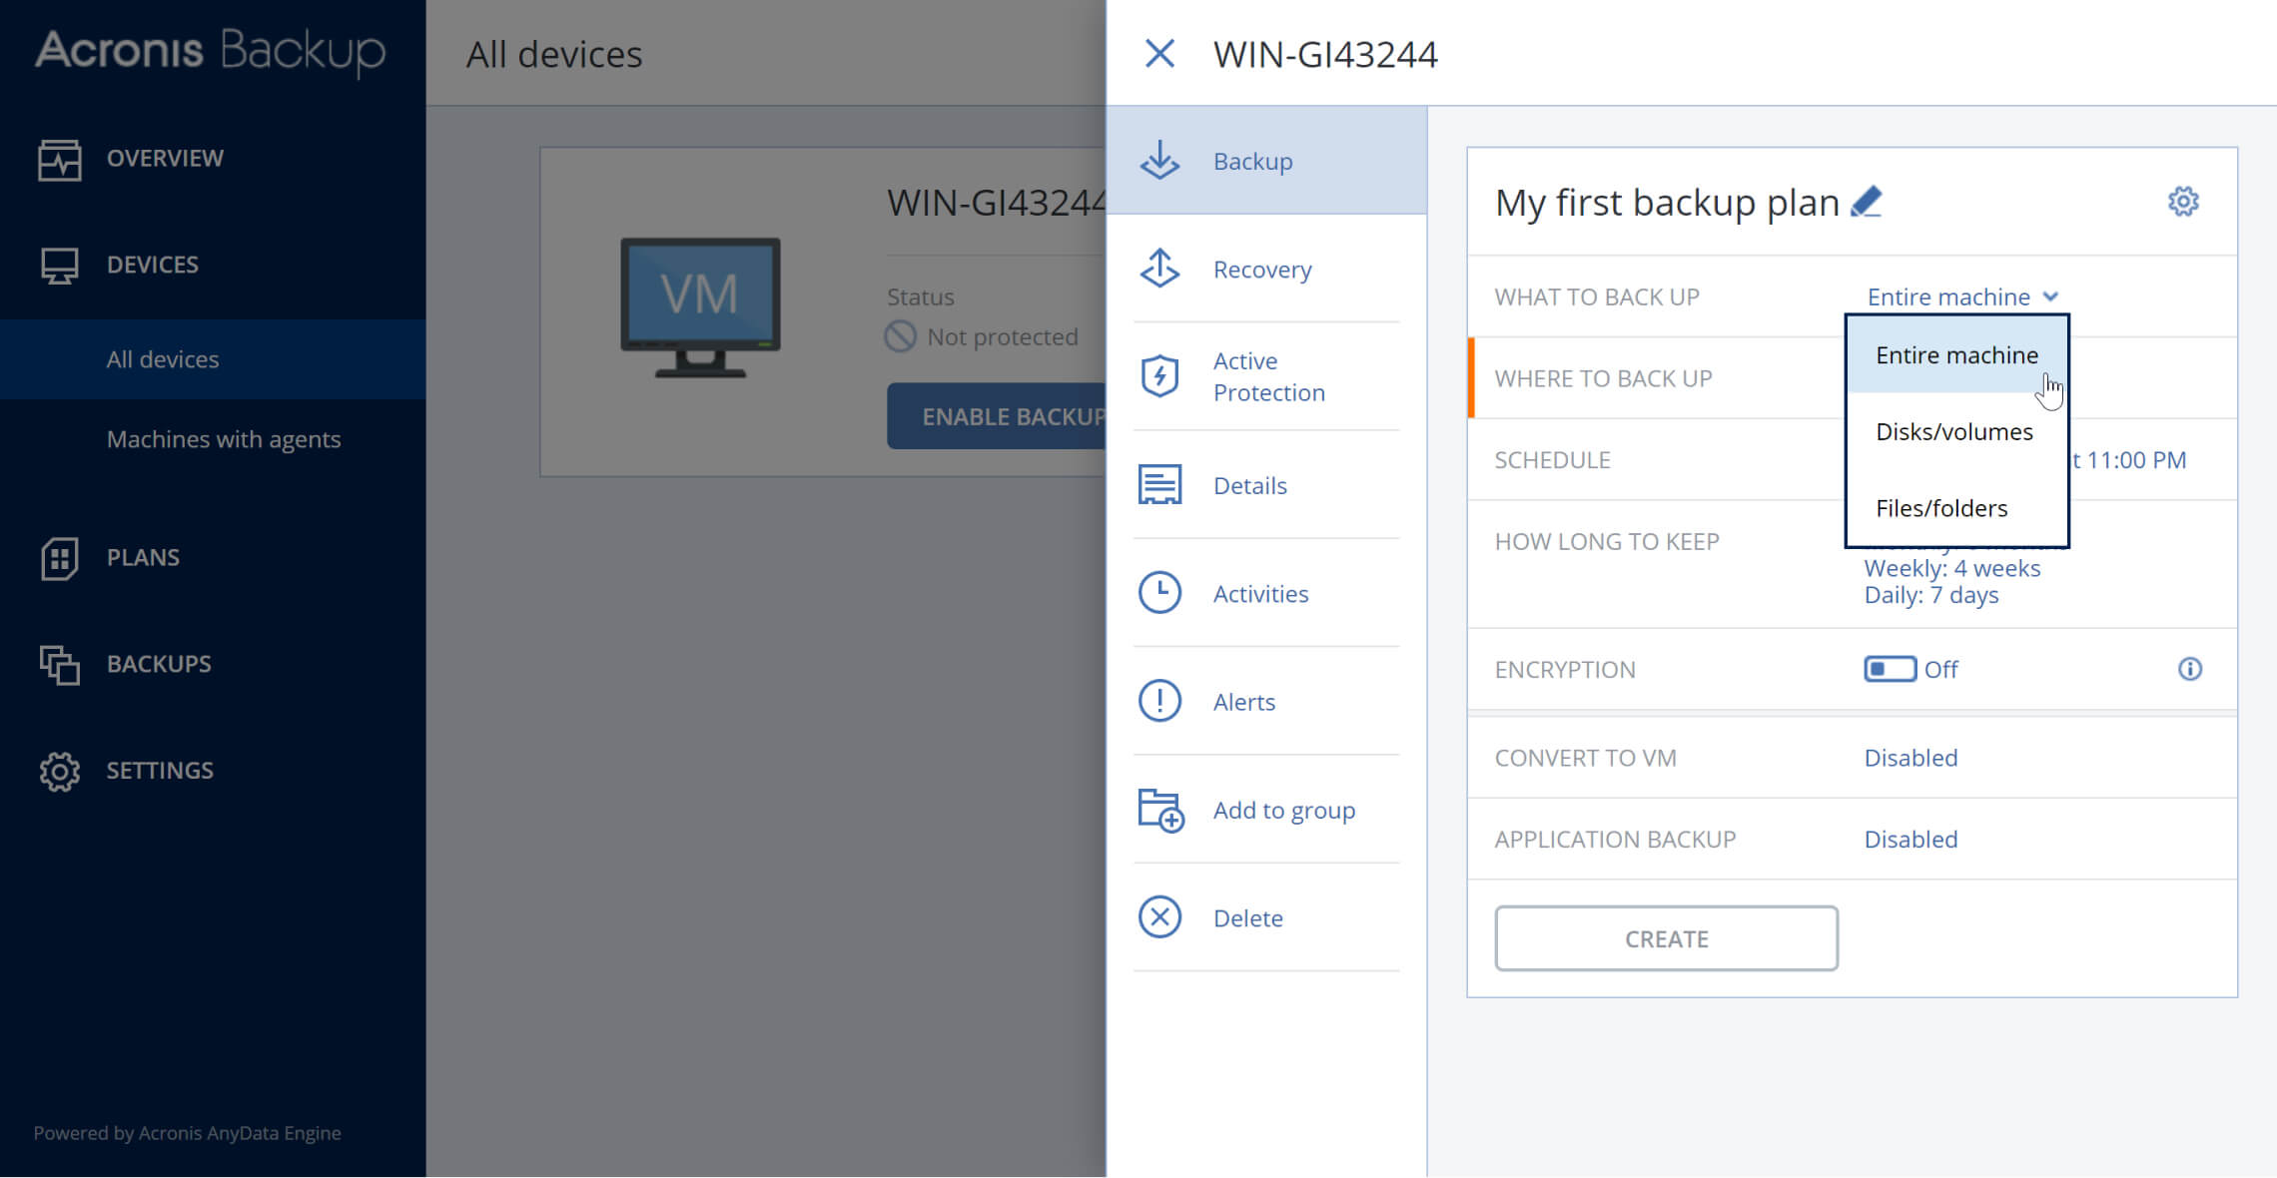Viewport: 2277px width, 1178px height.
Task: Click the Recovery upload-arrow icon
Action: [x=1159, y=269]
